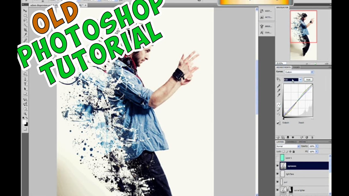Image resolution: width=349 pixels, height=196 pixels.
Task: Select the Type tool
Action: (x=25, y=84)
